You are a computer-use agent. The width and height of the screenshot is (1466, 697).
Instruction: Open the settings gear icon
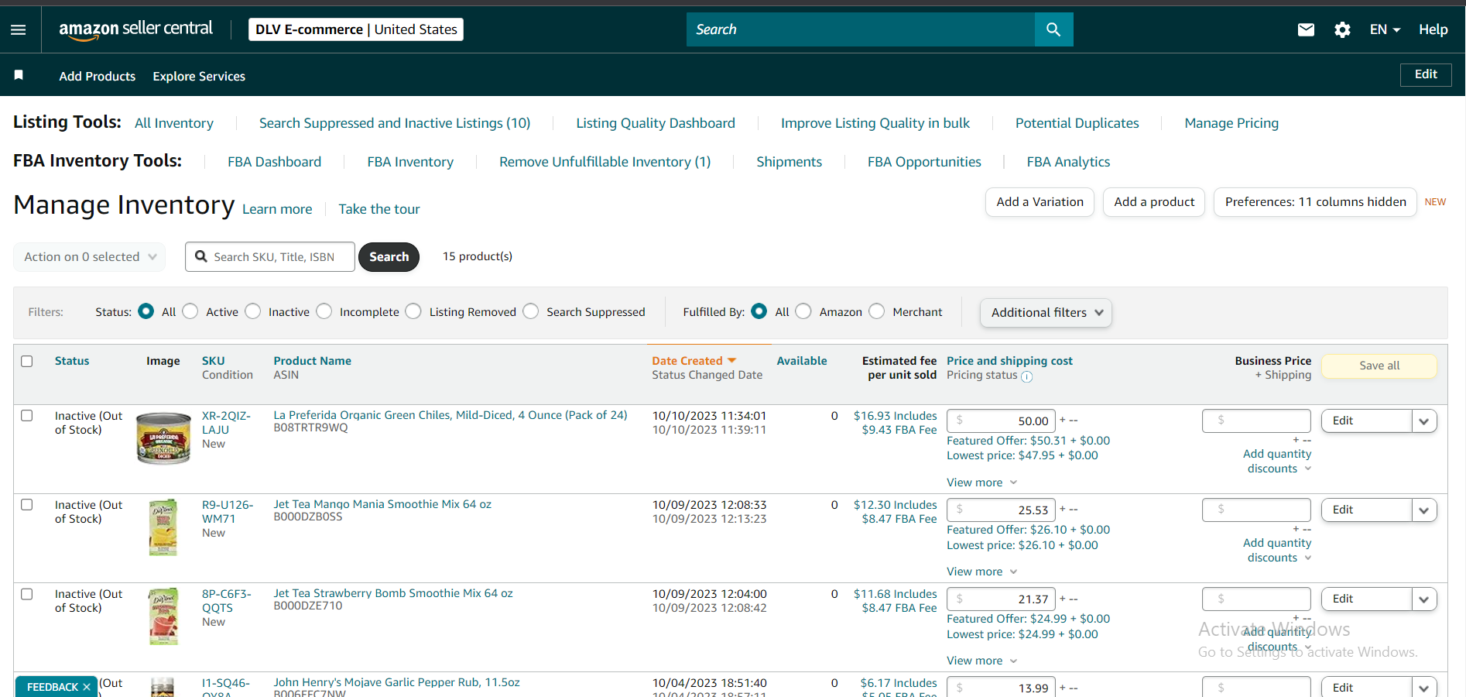[1342, 29]
